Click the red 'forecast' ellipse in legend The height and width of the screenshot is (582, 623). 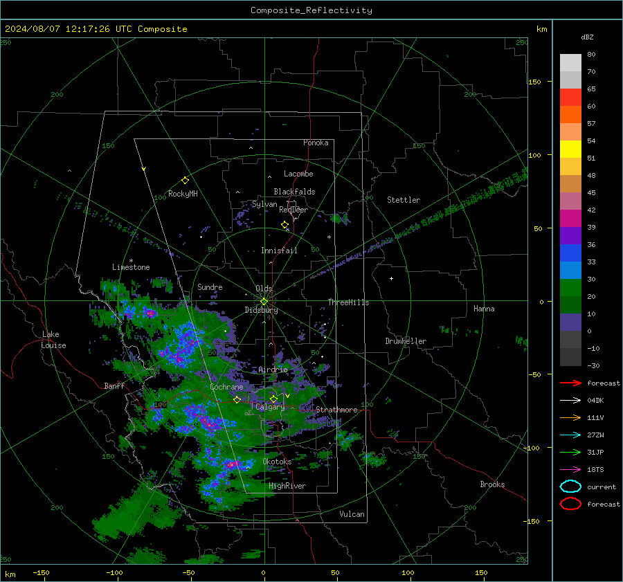point(570,504)
